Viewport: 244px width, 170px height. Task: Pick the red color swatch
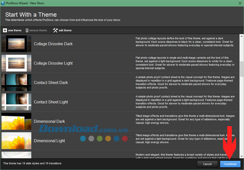click(x=125, y=138)
